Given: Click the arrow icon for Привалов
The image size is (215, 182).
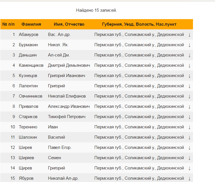Looking at the screenshot, I should (x=189, y=107).
